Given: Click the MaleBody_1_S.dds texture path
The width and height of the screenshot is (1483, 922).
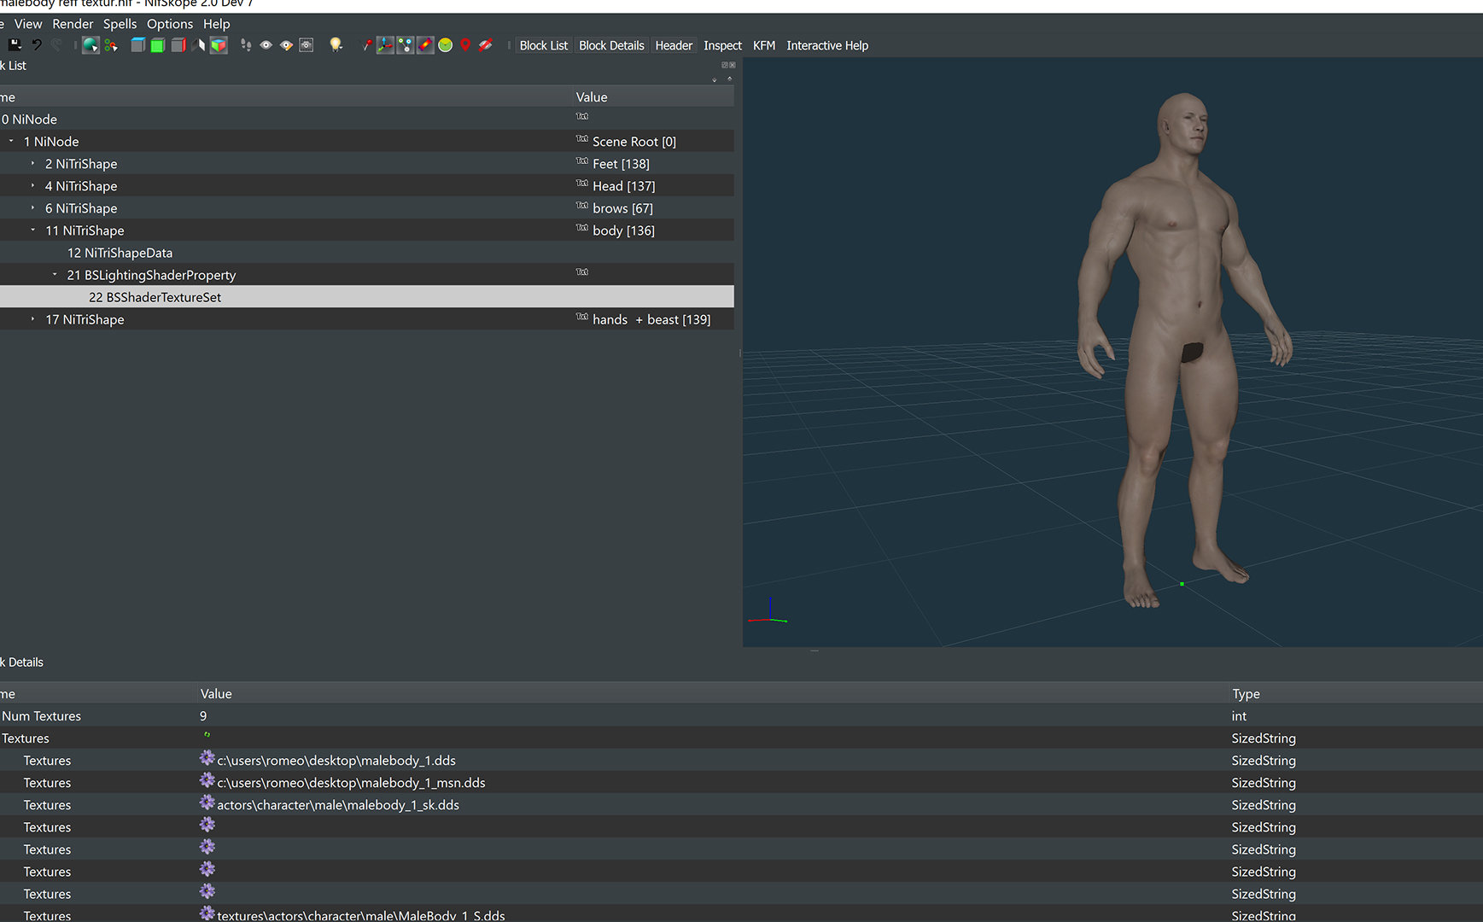Looking at the screenshot, I should [361, 915].
